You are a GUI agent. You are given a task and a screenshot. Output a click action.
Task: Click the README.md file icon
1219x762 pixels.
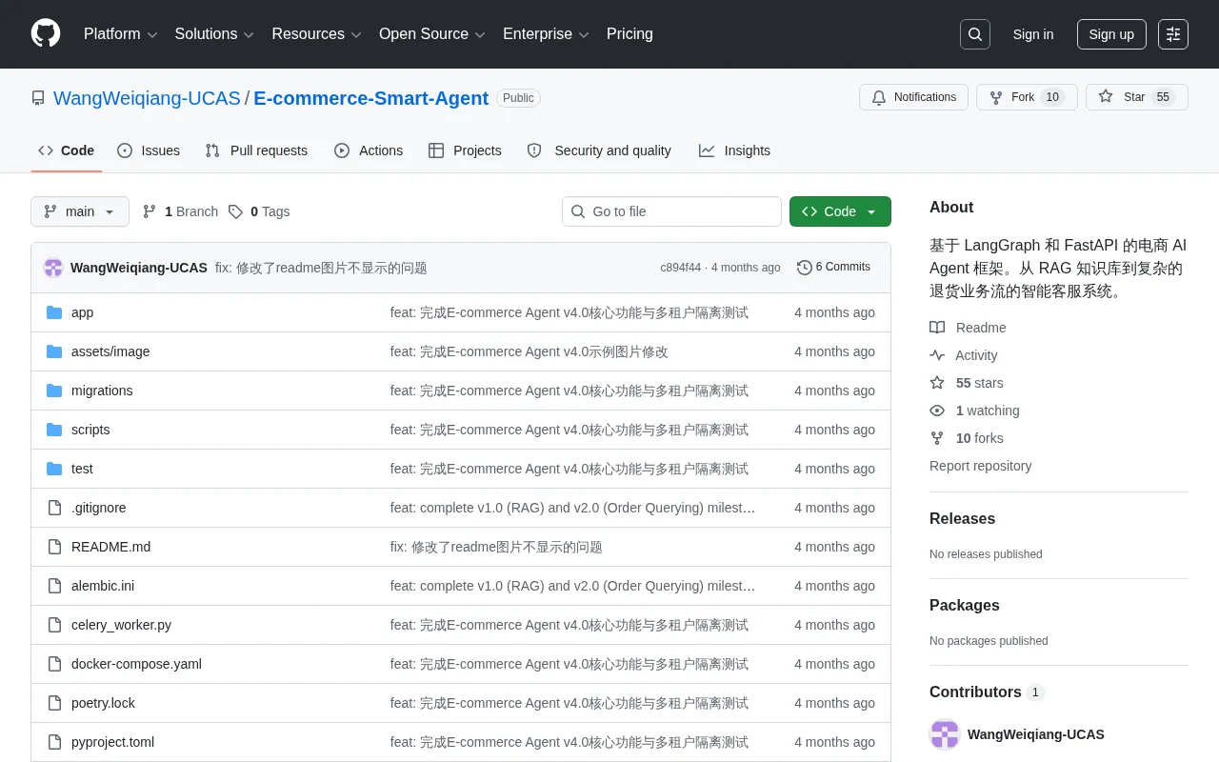54,547
